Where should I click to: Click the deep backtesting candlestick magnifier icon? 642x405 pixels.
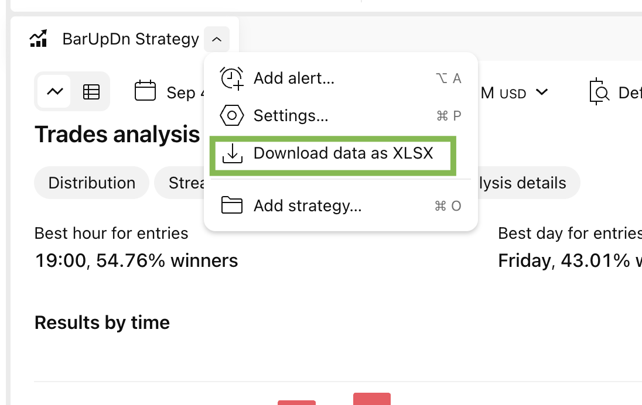click(x=599, y=92)
